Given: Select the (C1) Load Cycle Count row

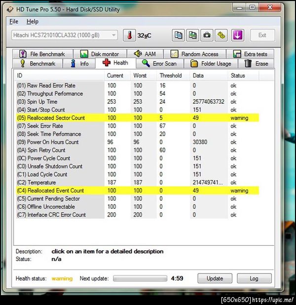Looking at the screenshot, I should click(138, 174).
